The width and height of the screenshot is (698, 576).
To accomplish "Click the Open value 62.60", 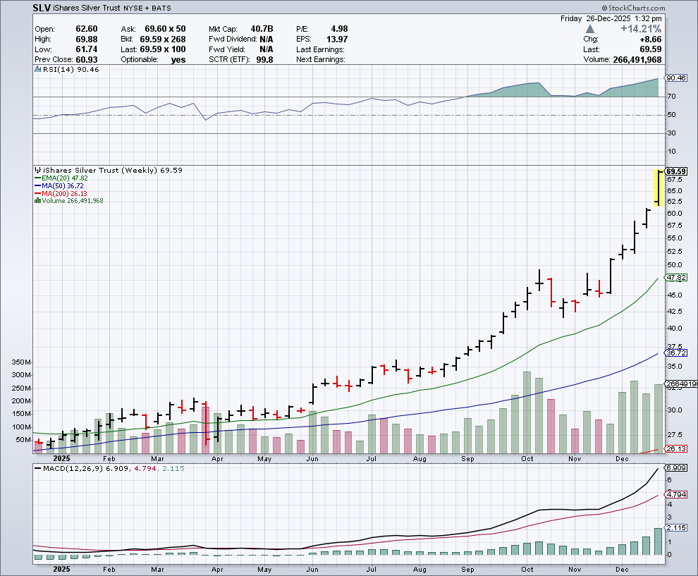I will (x=86, y=29).
